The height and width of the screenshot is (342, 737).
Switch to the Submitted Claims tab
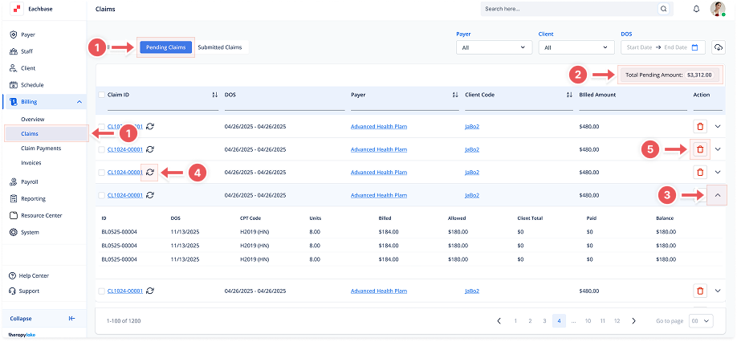(220, 47)
